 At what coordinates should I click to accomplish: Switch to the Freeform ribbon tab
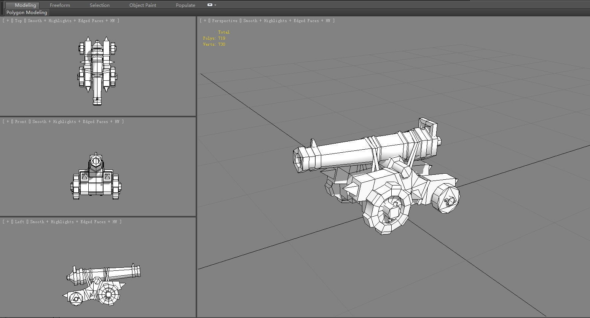click(x=60, y=5)
